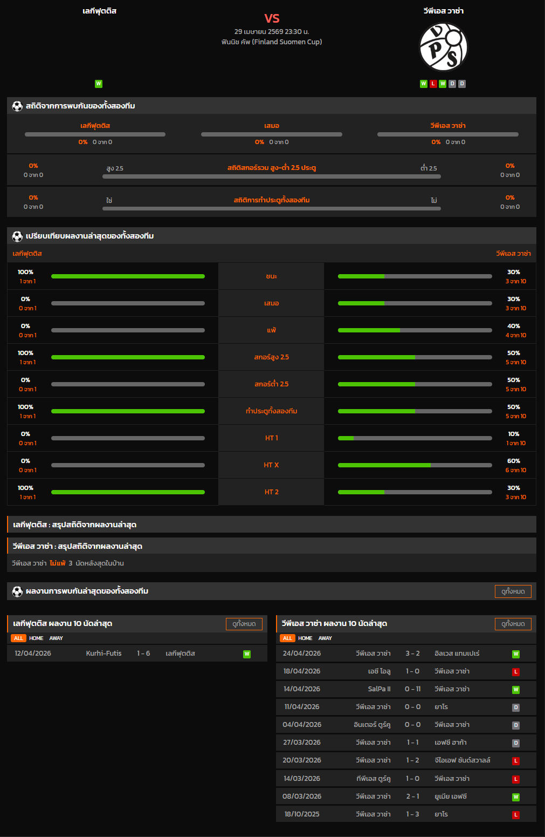Viewport: 545px width, 837px height.
Task: Click the view-all button in the head-to-head results header
Action: tap(513, 591)
